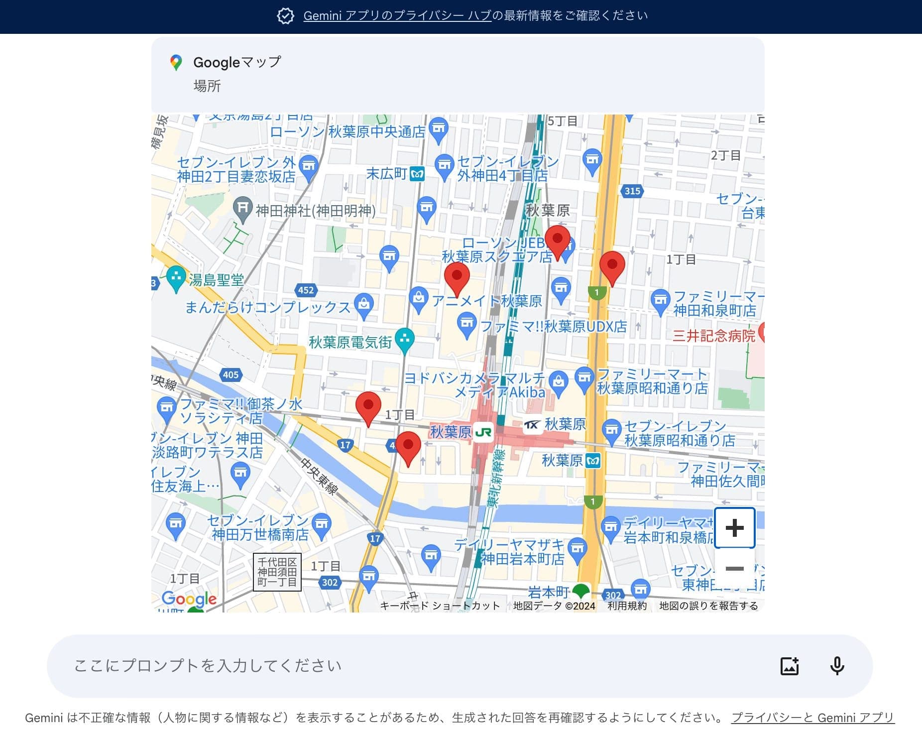
Task: Click the Google logo on the map
Action: 189,599
